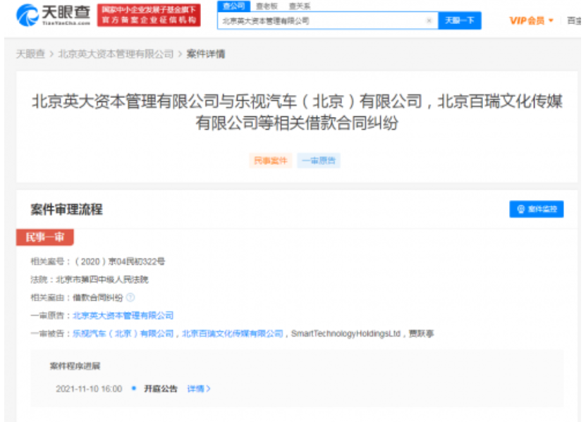This screenshot has height=422, width=586.
Task: Open 北京英大资本管理有限公司 breadcrumb link
Action: click(116, 54)
